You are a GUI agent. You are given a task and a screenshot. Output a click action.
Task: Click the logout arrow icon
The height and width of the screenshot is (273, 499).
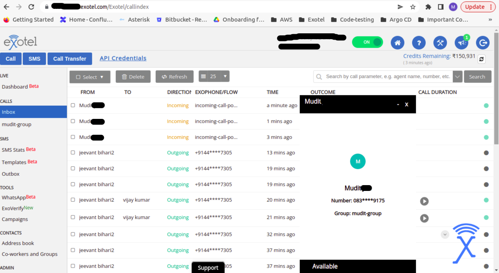tap(483, 43)
